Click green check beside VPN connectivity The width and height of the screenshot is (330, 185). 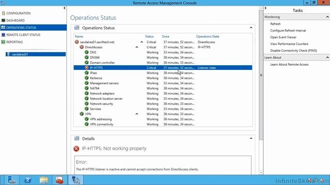[x=87, y=124]
